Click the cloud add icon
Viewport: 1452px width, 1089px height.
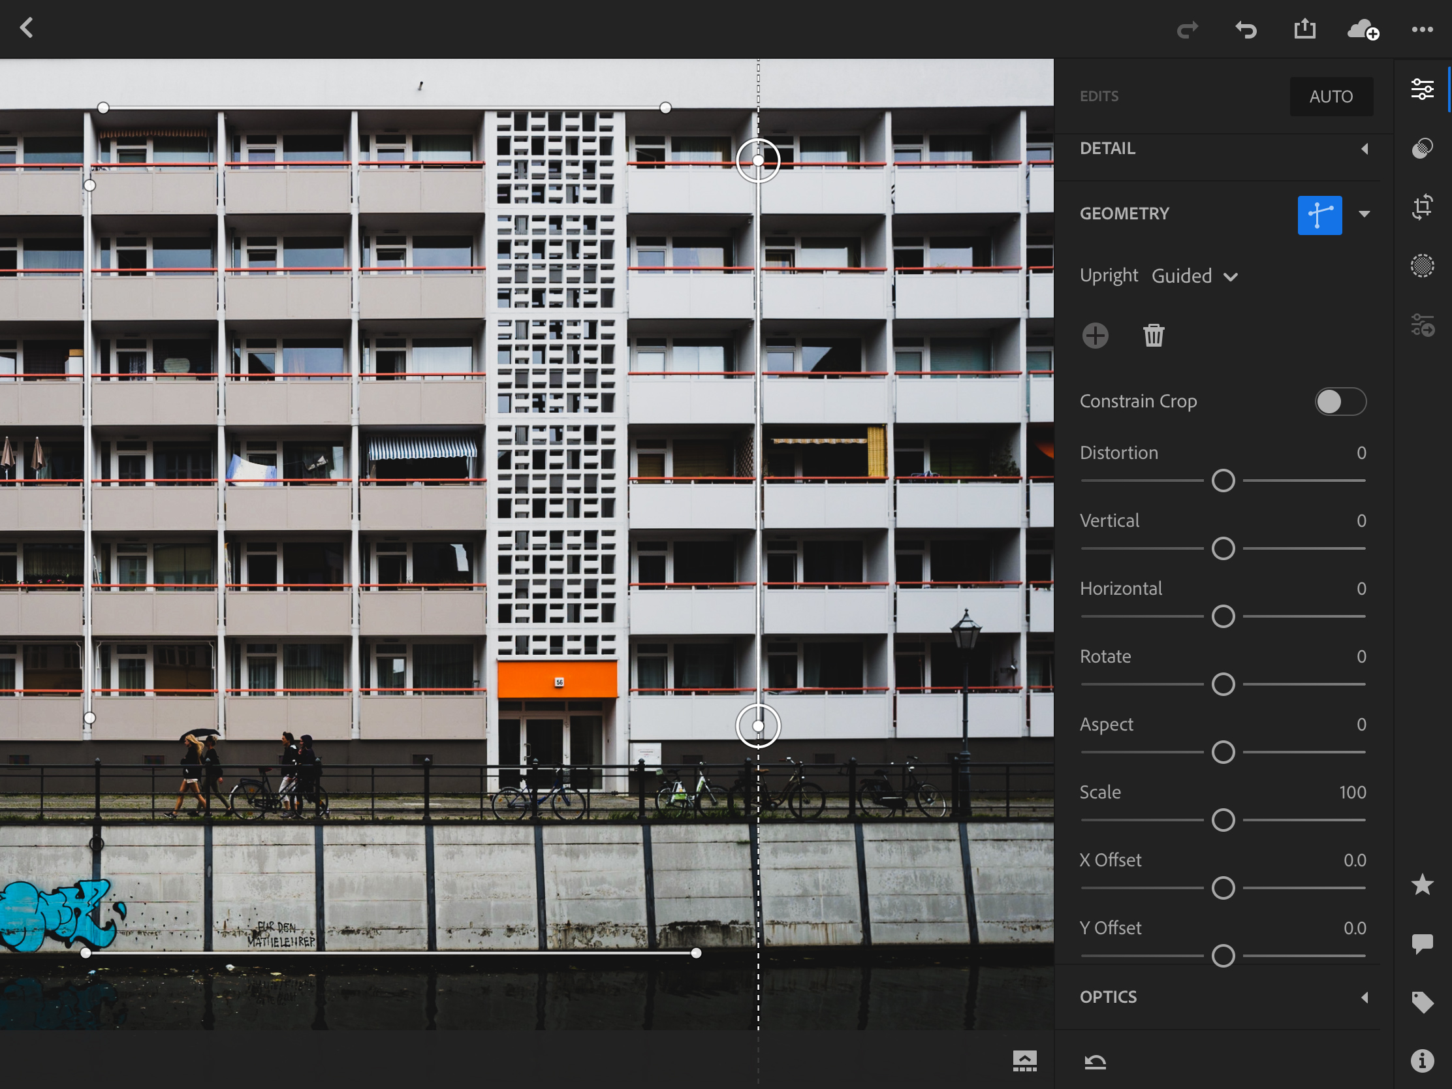click(1363, 29)
